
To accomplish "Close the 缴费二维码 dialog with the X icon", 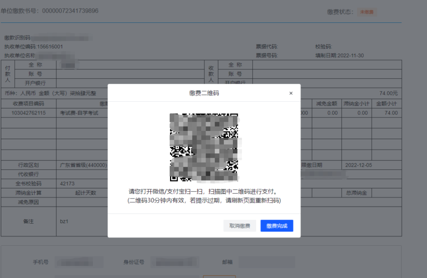I will point(291,93).
